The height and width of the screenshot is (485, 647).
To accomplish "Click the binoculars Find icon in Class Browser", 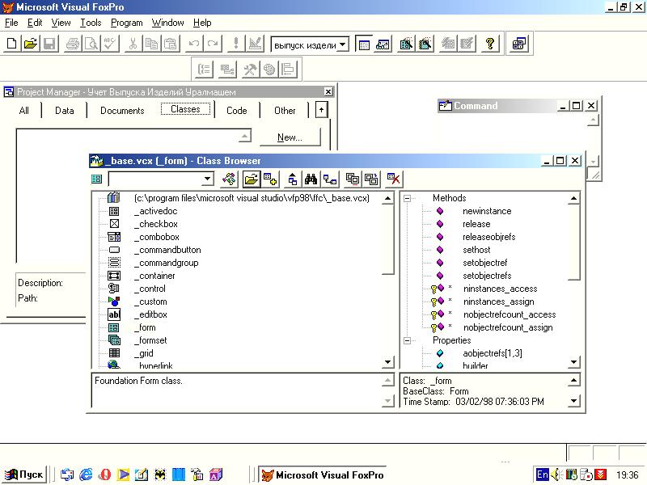I will pos(311,179).
